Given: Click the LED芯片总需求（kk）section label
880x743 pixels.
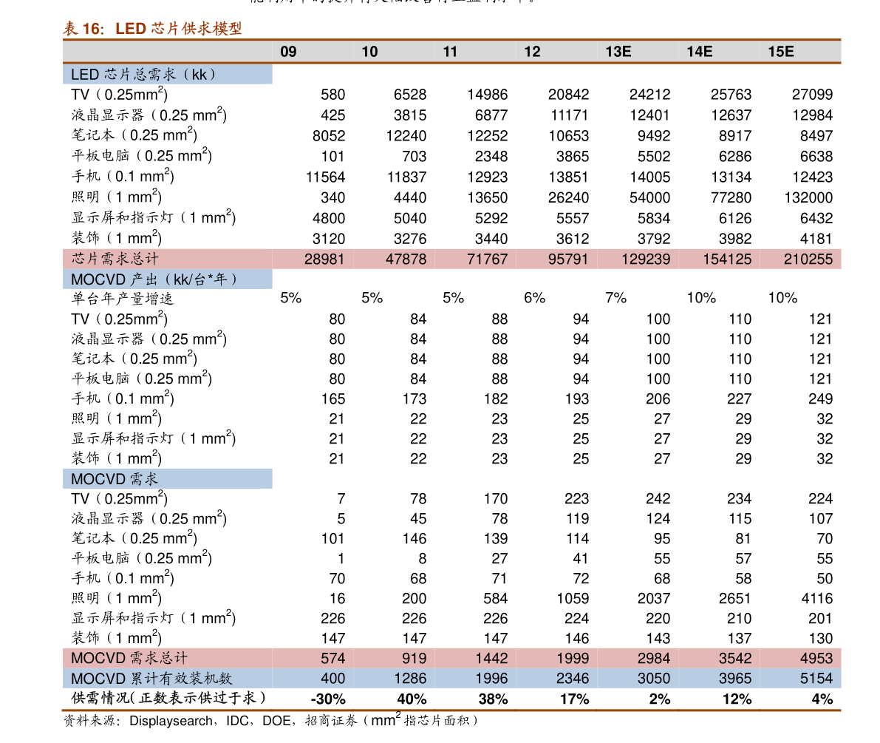Looking at the screenshot, I should (145, 75).
